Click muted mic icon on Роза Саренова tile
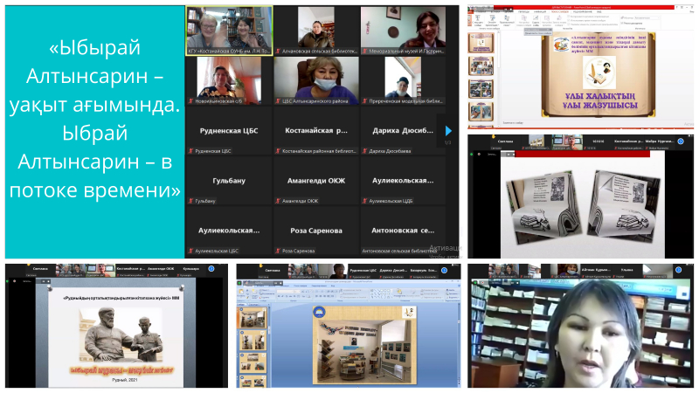The width and height of the screenshot is (699, 393). click(278, 251)
